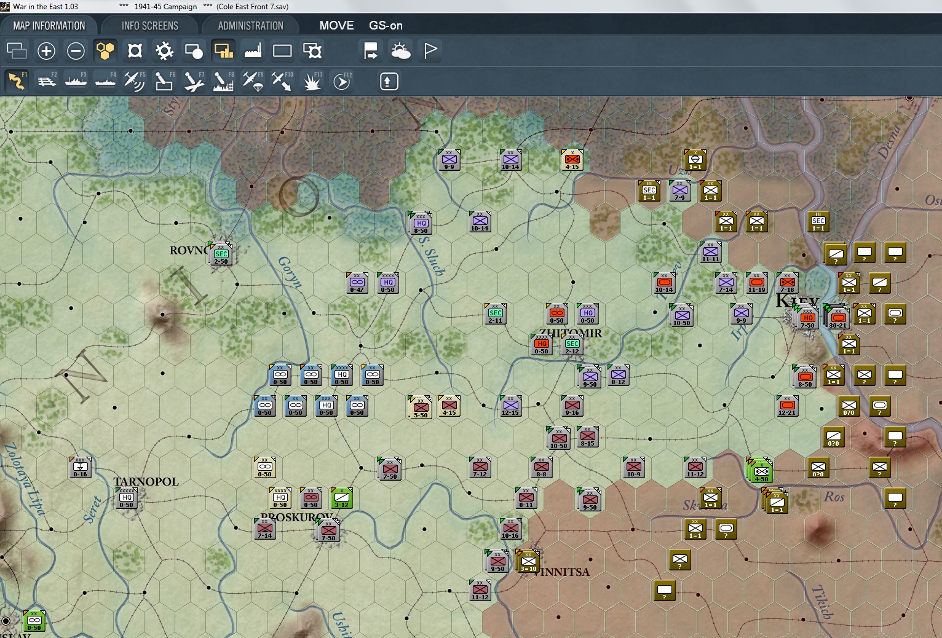Select the 8-11 infantry unit counter
942x638 pixels.
pos(526,498)
